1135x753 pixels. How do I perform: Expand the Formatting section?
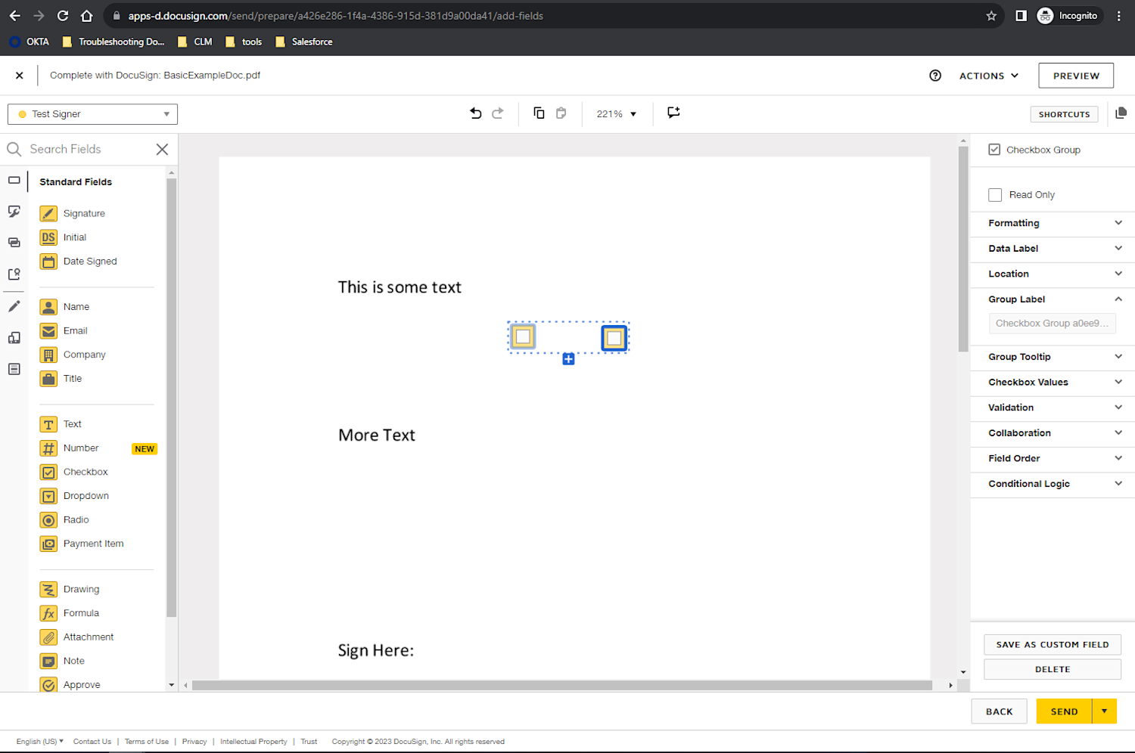click(1052, 223)
